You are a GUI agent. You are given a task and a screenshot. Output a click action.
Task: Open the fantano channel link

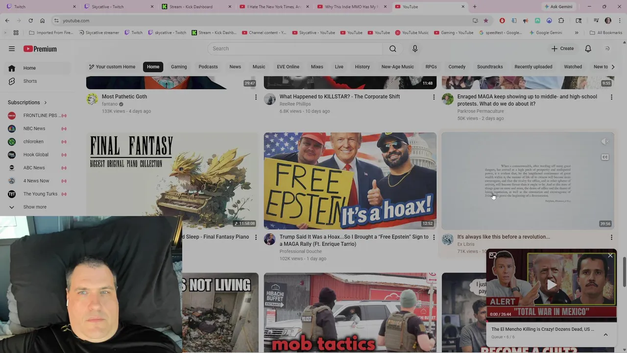tap(110, 104)
